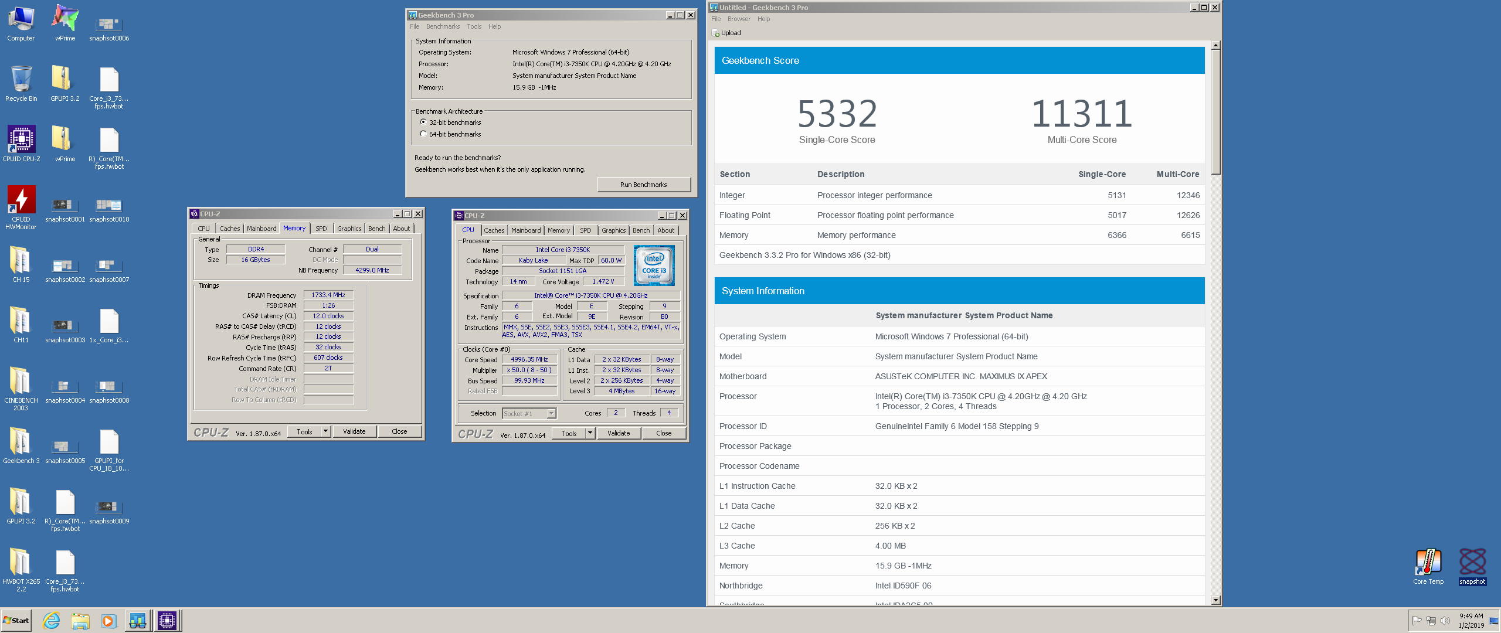The width and height of the screenshot is (1501, 633).
Task: Click Run Benchmarks button
Action: [644, 185]
